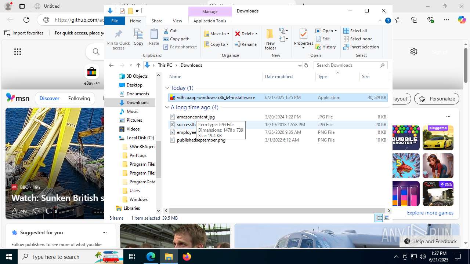The height and width of the screenshot is (264, 470).
Task: Select MSN Discover tab
Action: pos(50,98)
